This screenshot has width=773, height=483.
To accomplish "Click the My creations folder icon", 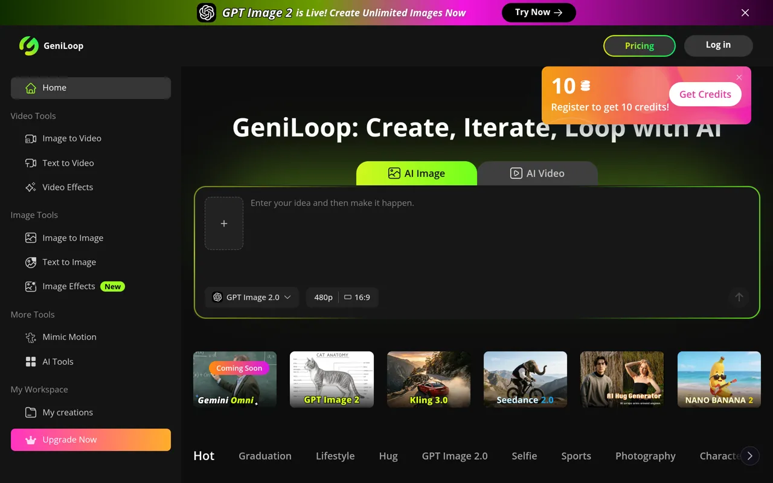I will tap(31, 412).
